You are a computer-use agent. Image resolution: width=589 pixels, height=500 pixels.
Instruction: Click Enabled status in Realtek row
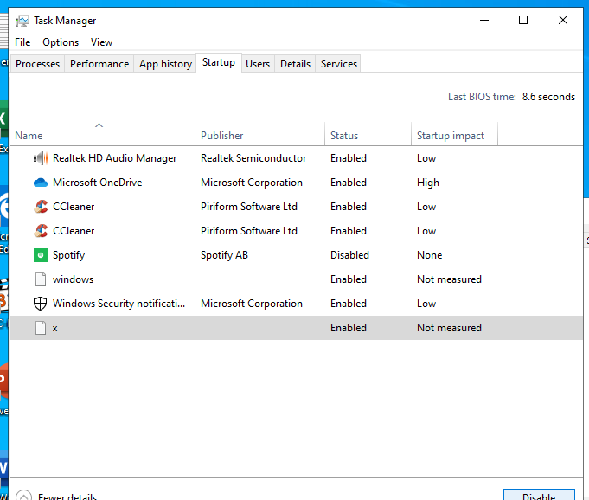(x=349, y=158)
